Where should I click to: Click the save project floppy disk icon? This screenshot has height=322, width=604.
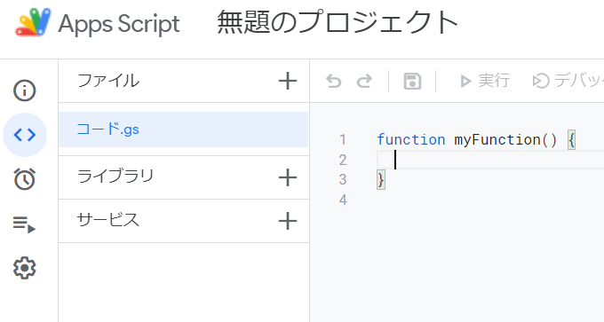pos(412,82)
